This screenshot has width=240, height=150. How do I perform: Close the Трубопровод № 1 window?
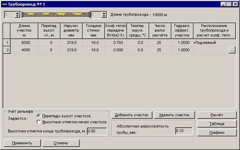[x=235, y=4]
